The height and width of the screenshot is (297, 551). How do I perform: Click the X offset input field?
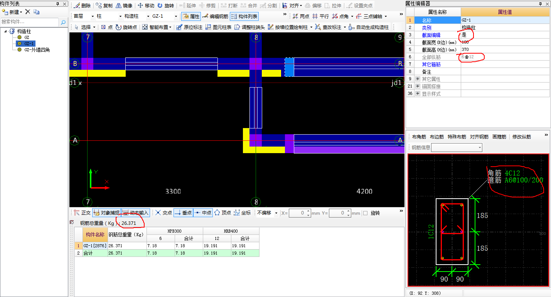click(x=301, y=213)
